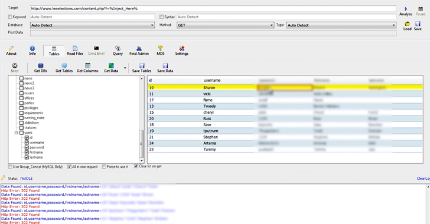Click the id column header

[x=150, y=81]
